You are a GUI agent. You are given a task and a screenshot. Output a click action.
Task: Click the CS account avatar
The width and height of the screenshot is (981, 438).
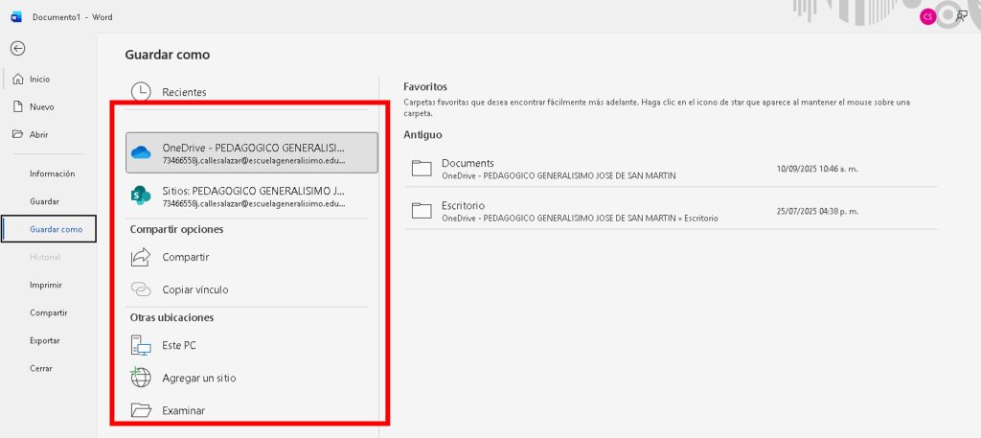coord(927,16)
